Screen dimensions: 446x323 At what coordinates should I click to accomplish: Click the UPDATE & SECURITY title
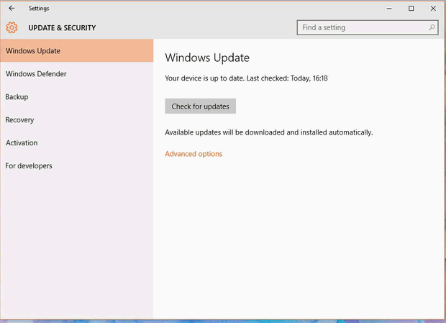62,28
